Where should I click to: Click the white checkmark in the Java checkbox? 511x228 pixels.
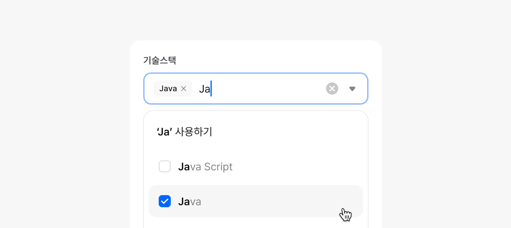165,202
